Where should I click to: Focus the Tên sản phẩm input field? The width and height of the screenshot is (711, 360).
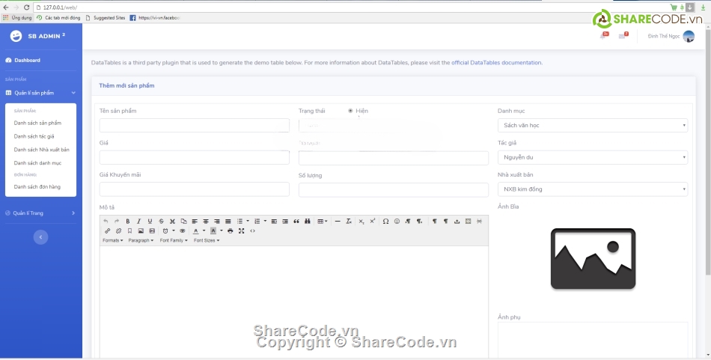point(194,126)
